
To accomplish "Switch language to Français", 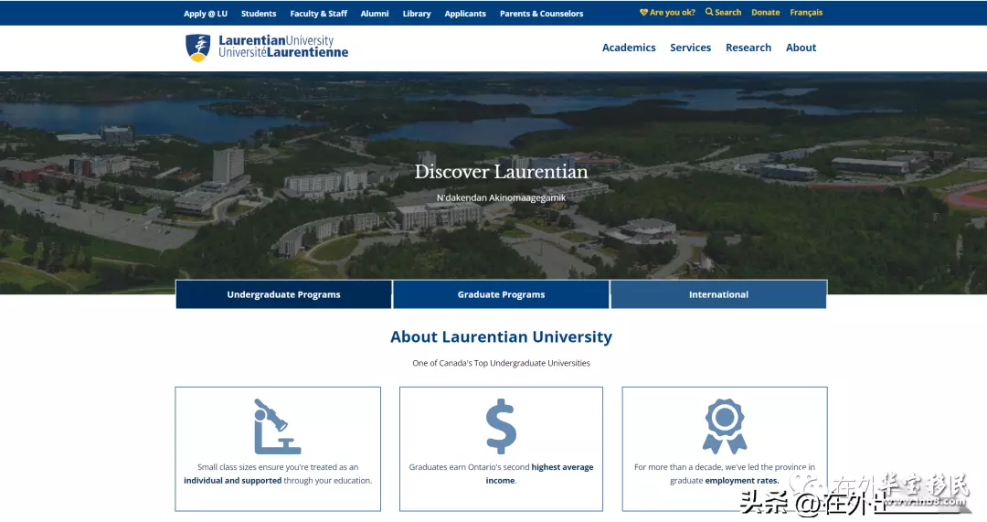I will click(x=806, y=12).
